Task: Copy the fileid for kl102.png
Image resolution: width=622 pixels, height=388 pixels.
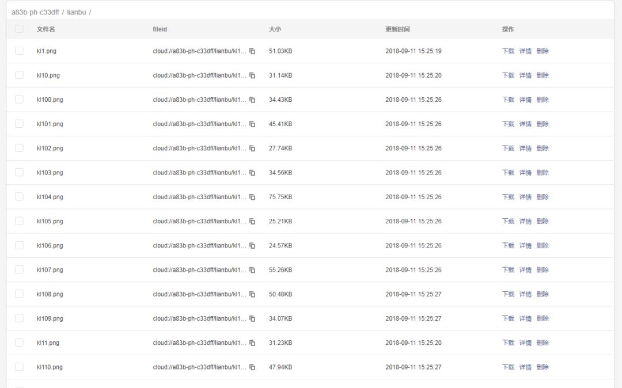Action: (252, 148)
